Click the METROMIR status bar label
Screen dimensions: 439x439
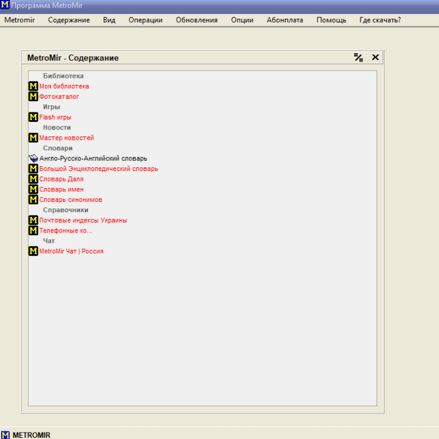(32, 435)
